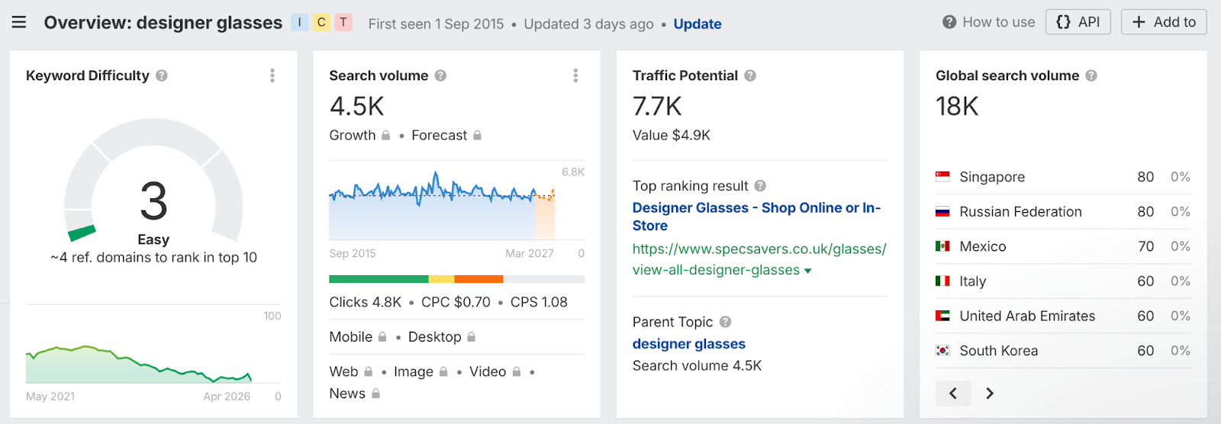Open Global search volume help icon

click(1091, 75)
